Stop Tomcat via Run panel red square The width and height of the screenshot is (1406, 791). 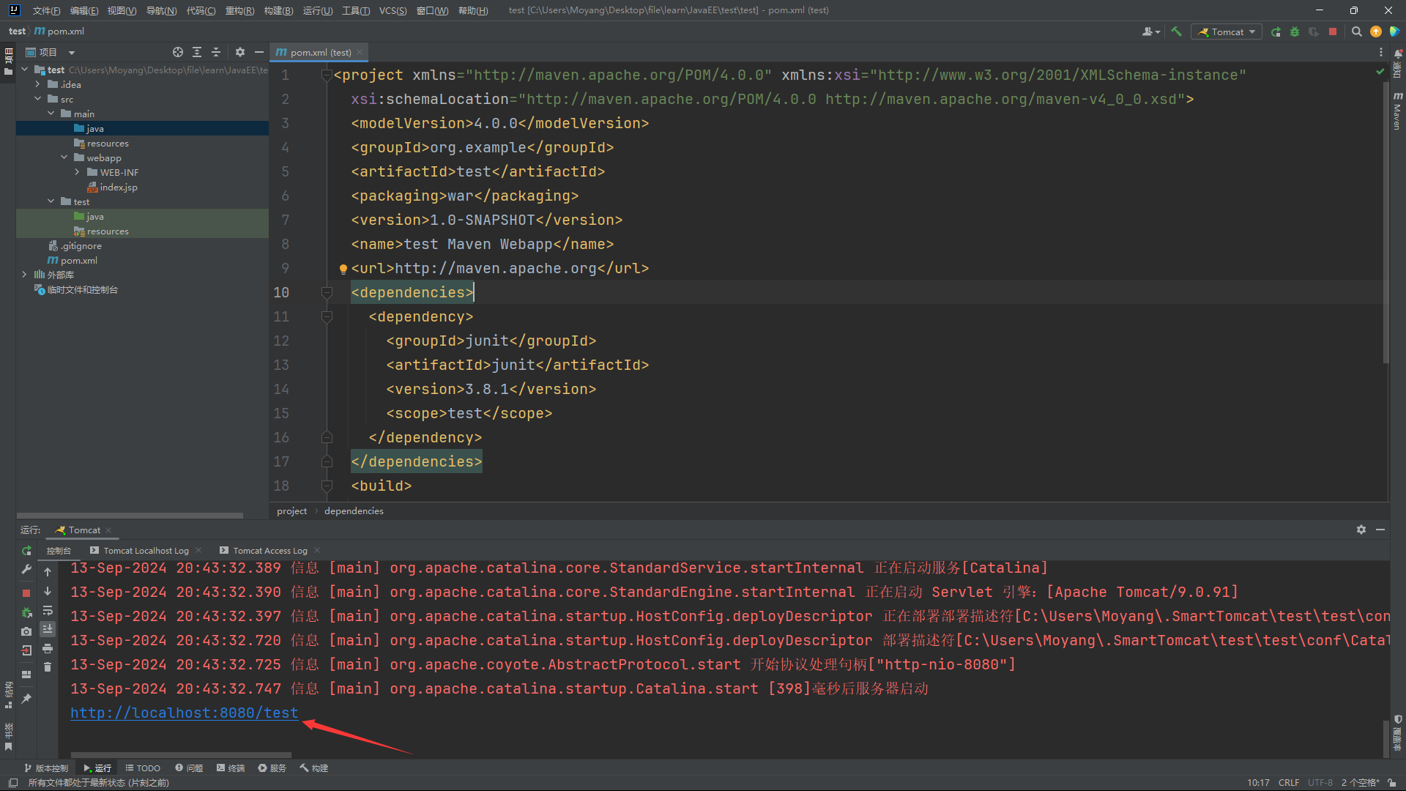(x=26, y=593)
